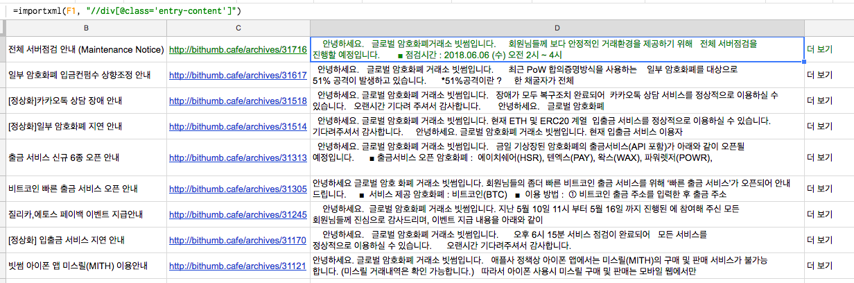
Task: Select cell '[정상화] 입출금 서비스 지연 안내'
Action: coord(86,240)
